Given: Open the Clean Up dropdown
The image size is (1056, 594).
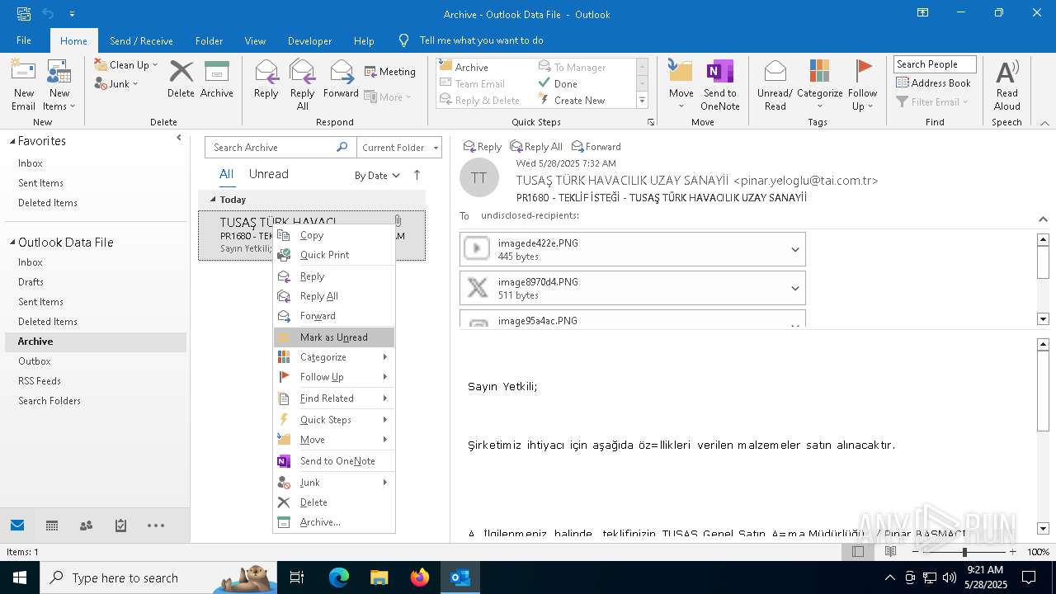Looking at the screenshot, I should pos(126,65).
